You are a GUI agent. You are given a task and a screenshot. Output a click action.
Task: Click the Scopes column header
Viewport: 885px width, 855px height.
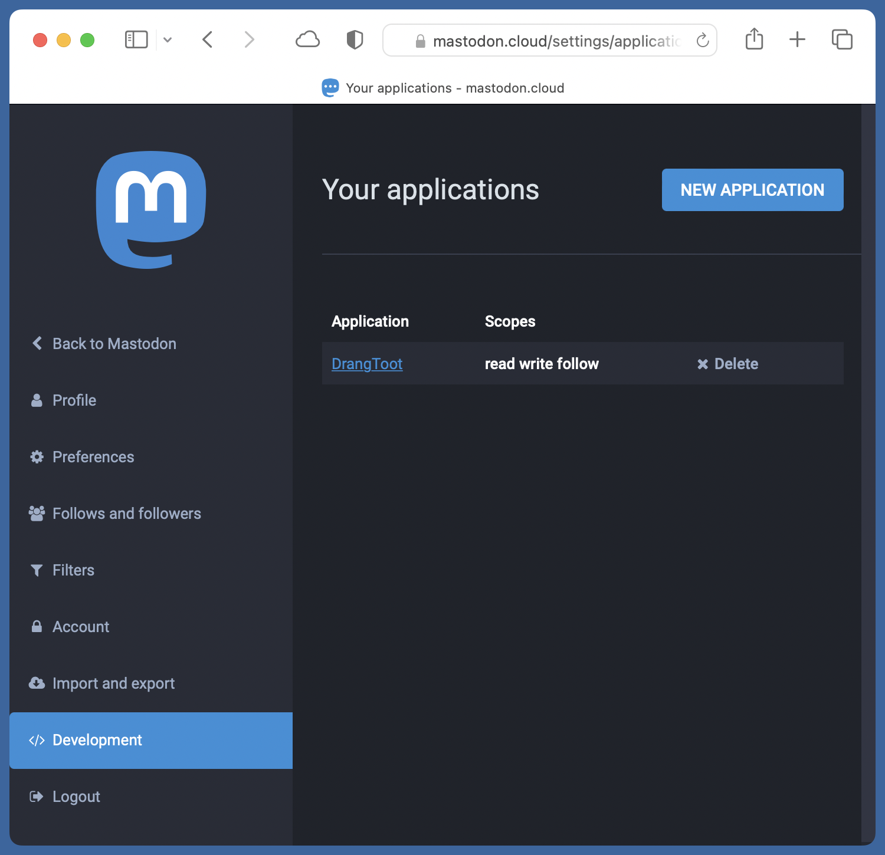(x=510, y=321)
